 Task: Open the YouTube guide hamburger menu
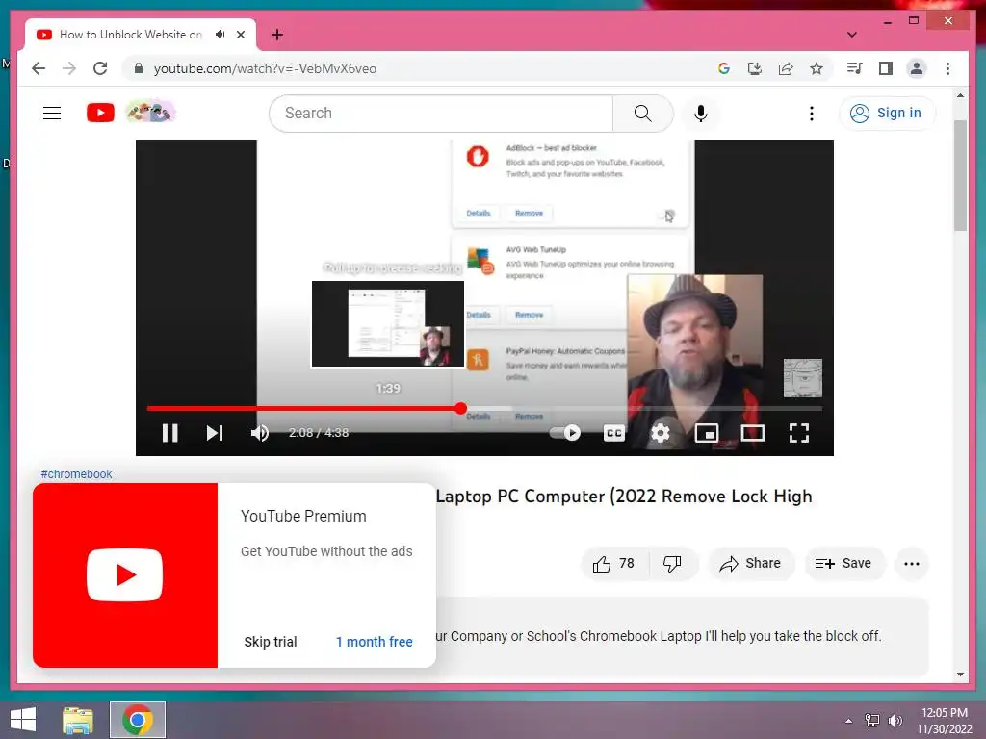[52, 114]
